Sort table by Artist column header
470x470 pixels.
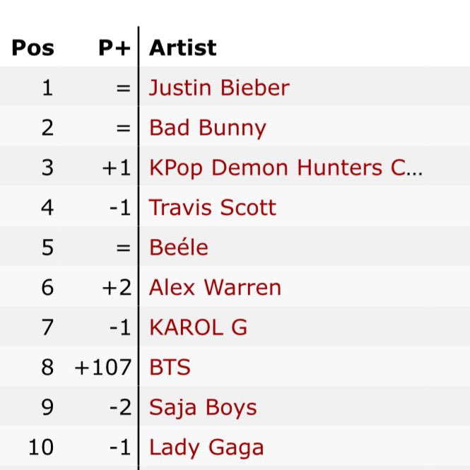[183, 47]
